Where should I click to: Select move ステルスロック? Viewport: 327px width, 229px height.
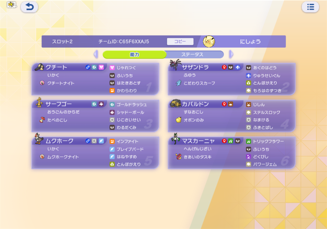267,112
